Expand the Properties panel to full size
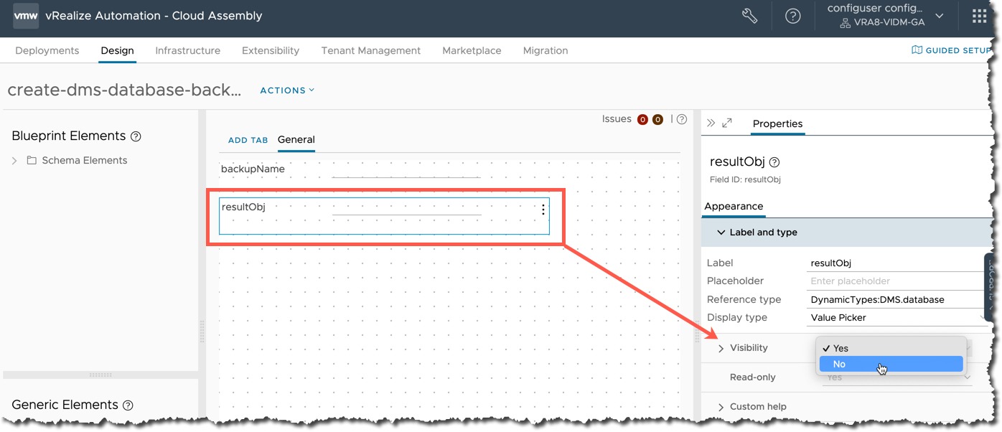 pyautogui.click(x=727, y=123)
